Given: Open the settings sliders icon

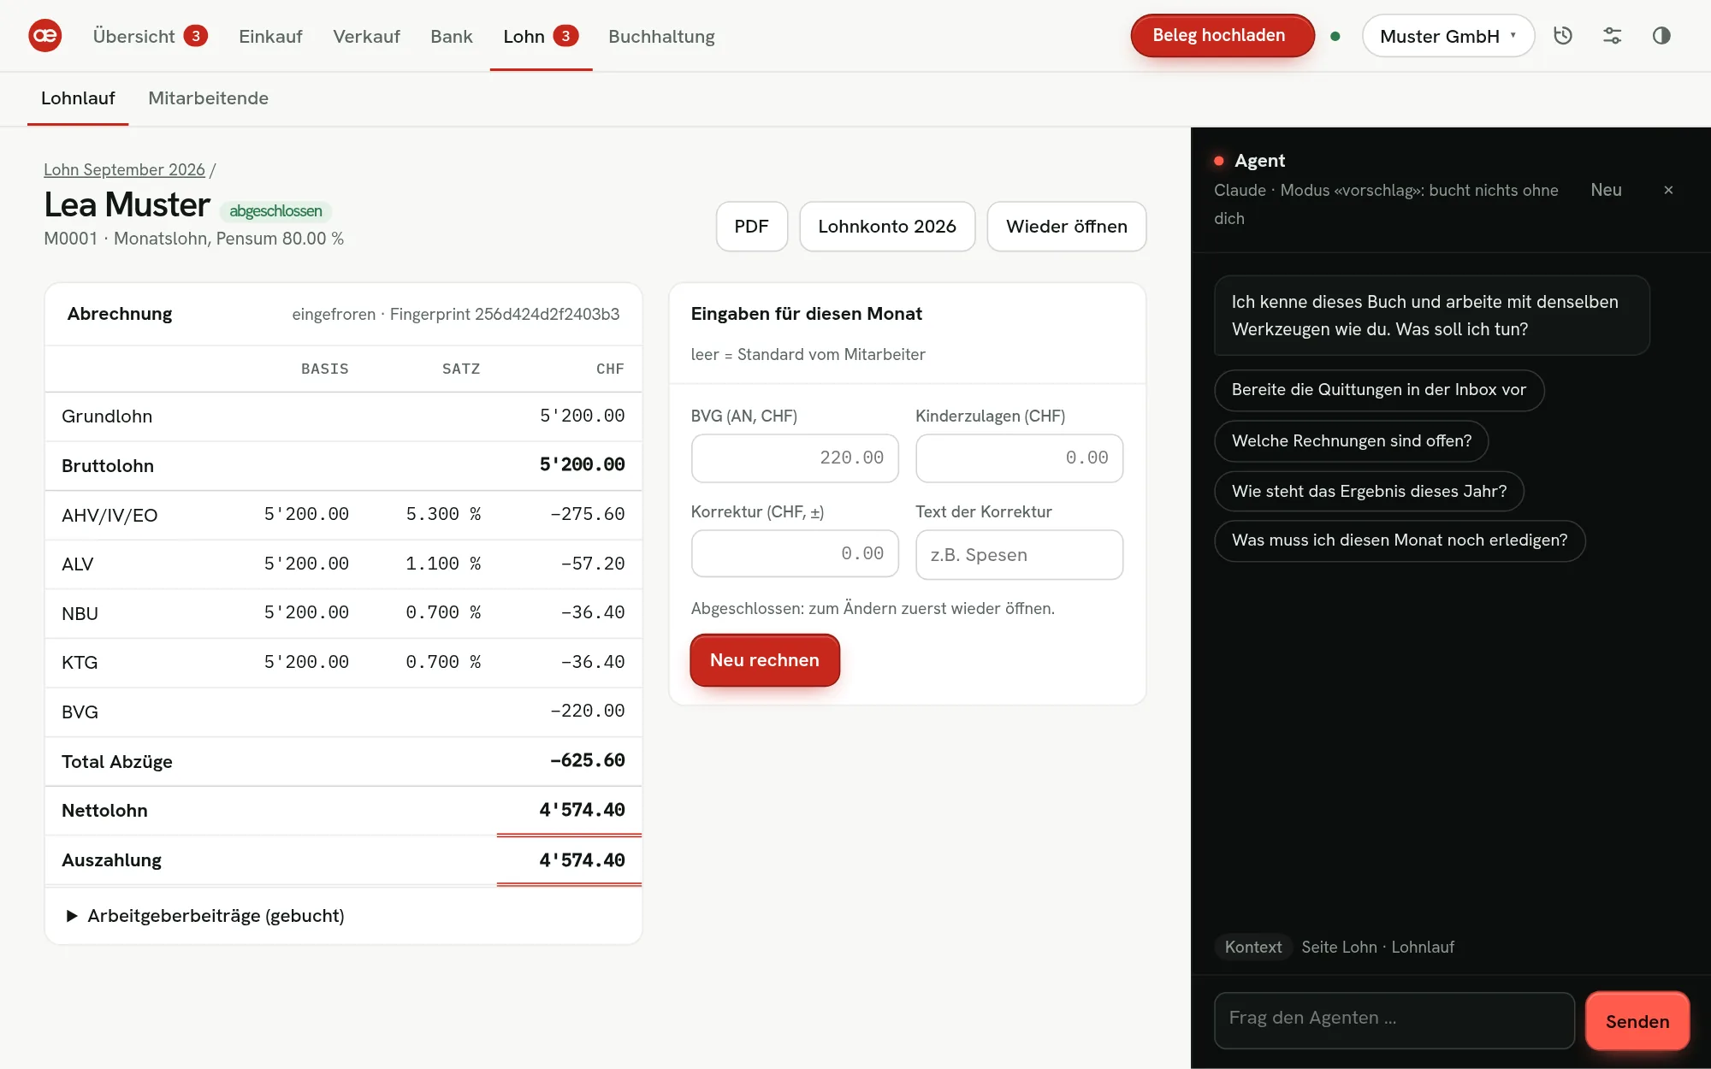Looking at the screenshot, I should pyautogui.click(x=1612, y=36).
